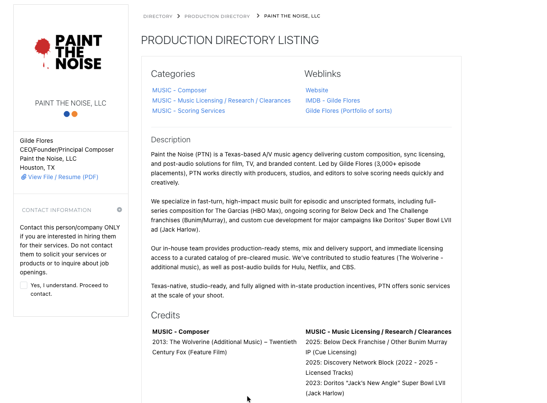Click description paragraph beginning 'Paint the Noise (PTN)'
This screenshot has width=547, height=403.
tap(298, 168)
